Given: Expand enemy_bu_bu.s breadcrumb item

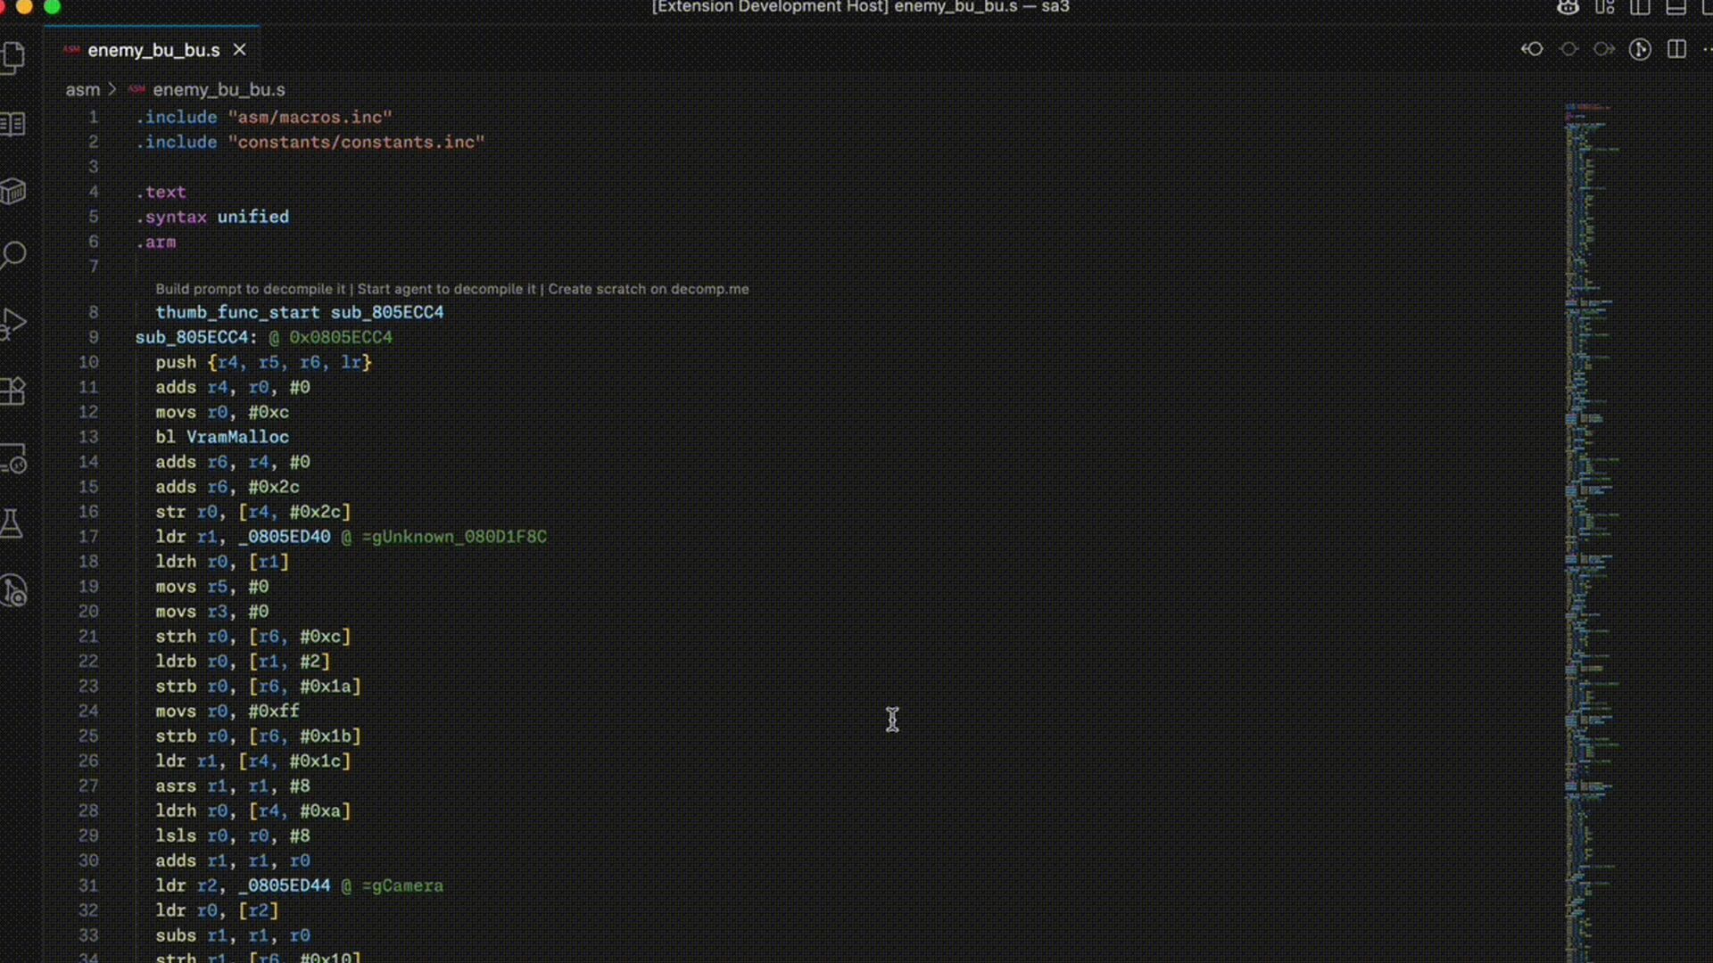Looking at the screenshot, I should tap(219, 90).
